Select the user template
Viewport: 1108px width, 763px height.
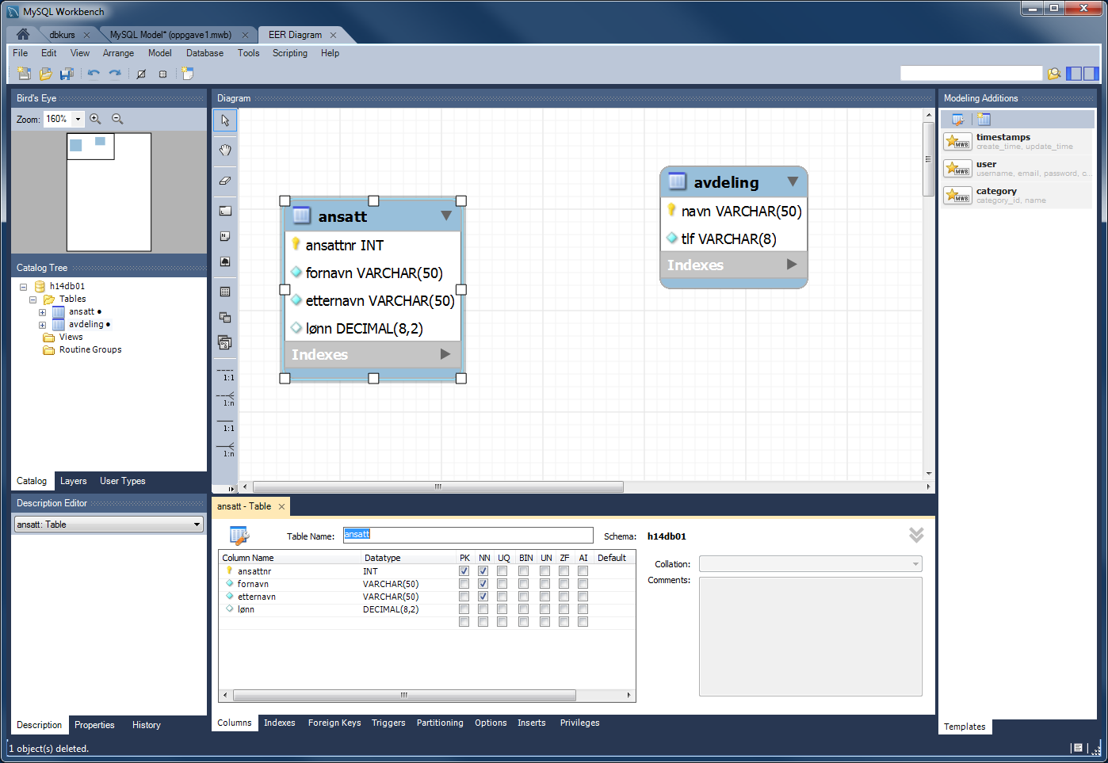click(x=1017, y=169)
